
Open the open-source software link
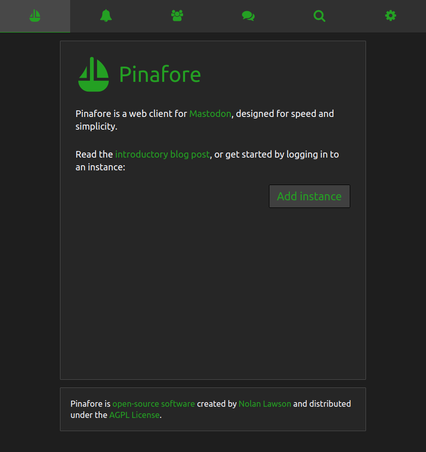point(154,404)
